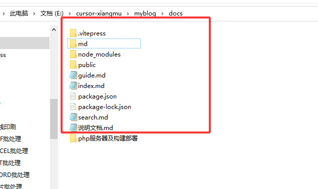This screenshot has height=189, width=318.
Task: Navigate to cursor-xiangmu breadcrumb
Action: pos(99,13)
